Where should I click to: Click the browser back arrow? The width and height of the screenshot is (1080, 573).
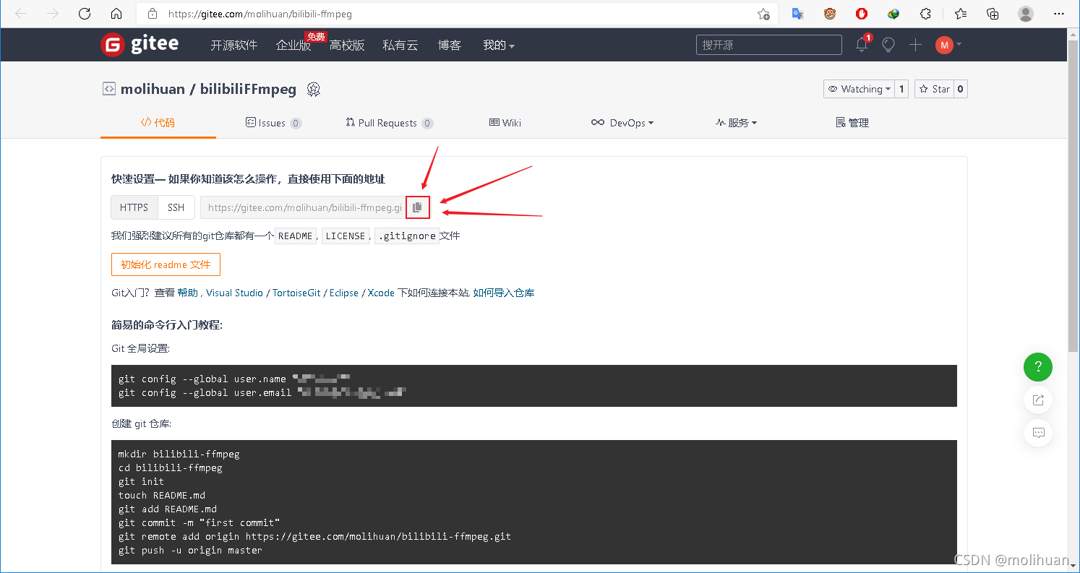[x=21, y=14]
